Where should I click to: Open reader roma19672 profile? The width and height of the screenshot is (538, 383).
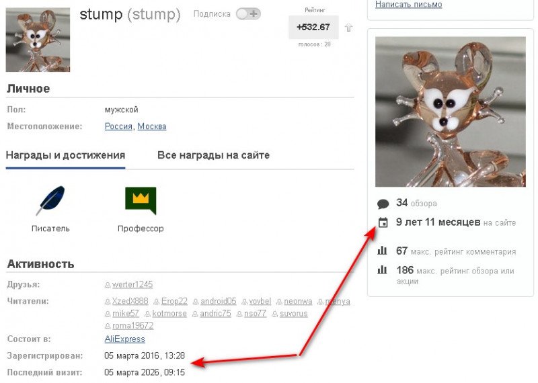(x=132, y=325)
